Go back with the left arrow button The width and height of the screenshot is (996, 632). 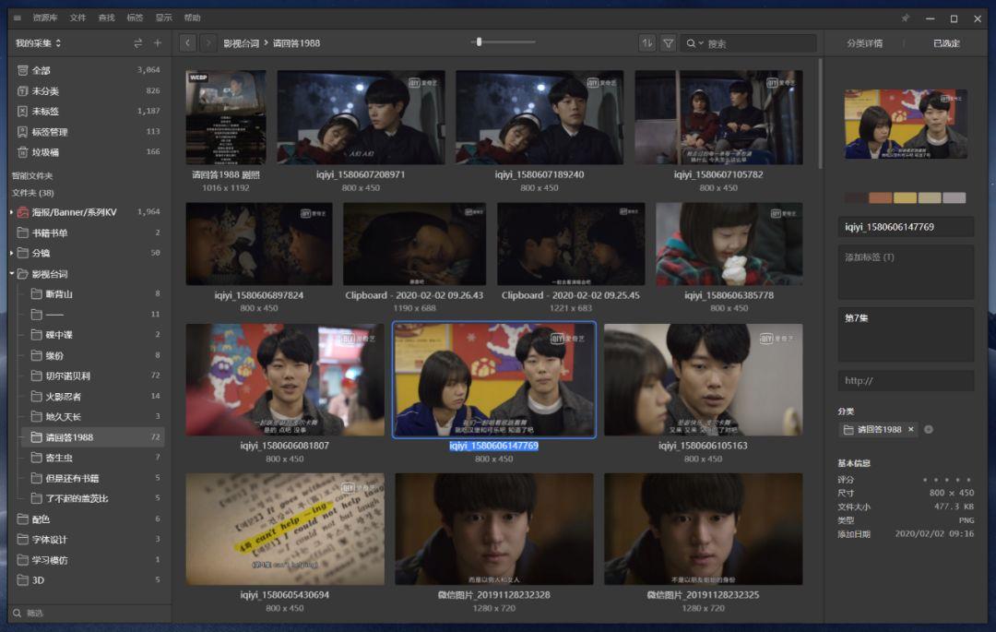[188, 43]
